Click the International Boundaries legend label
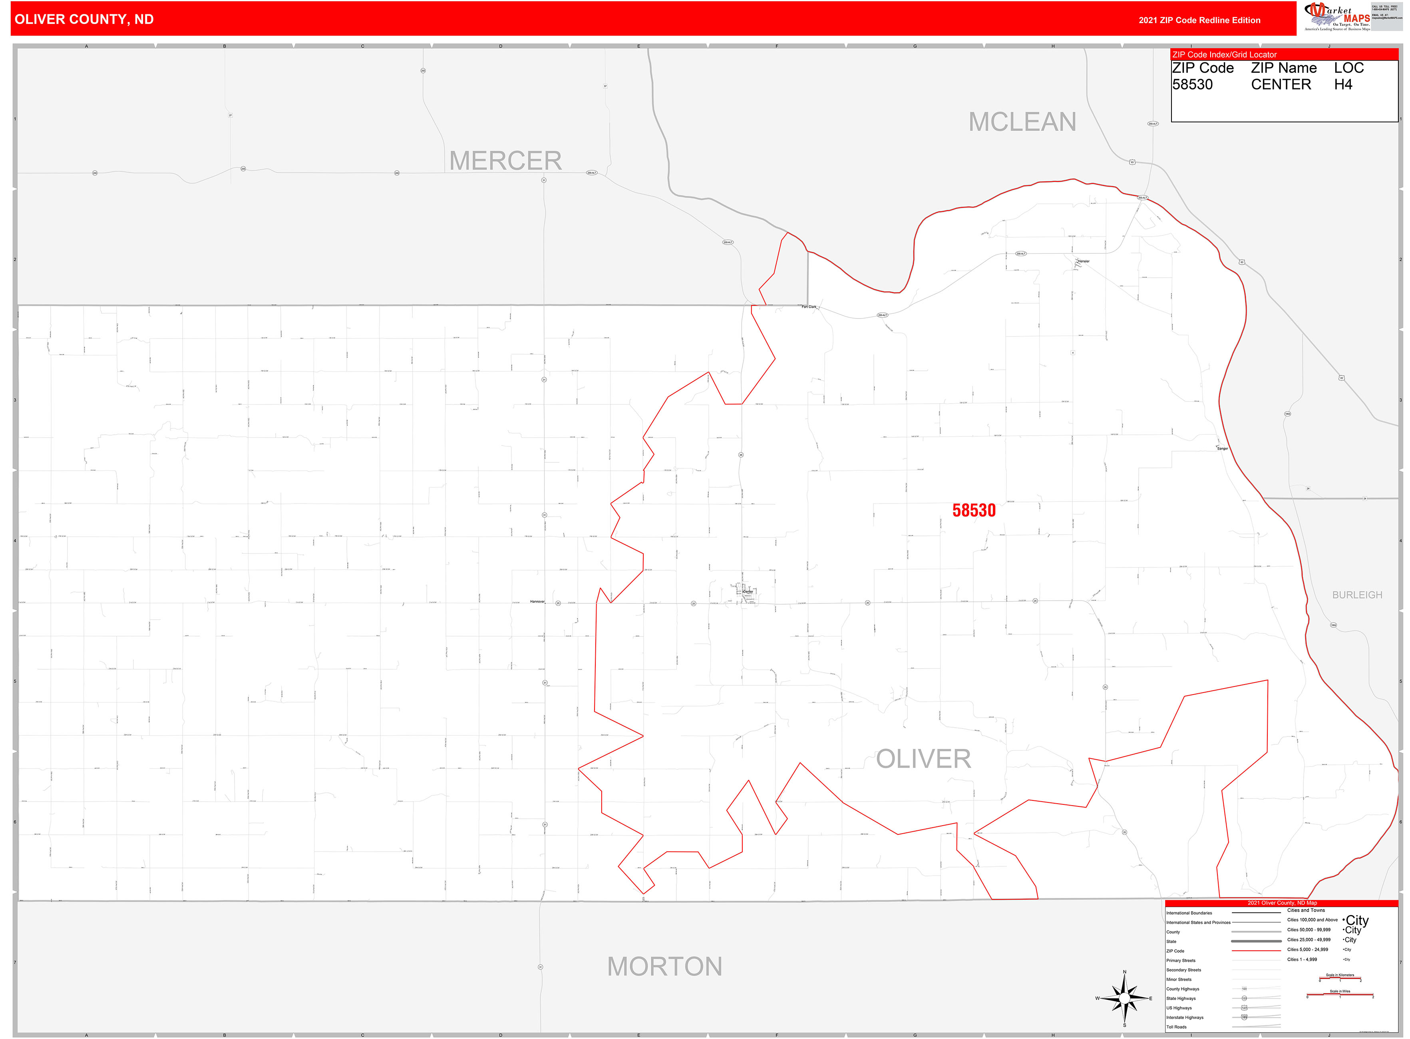Viewport: 1410px width, 1039px height. tap(1189, 913)
